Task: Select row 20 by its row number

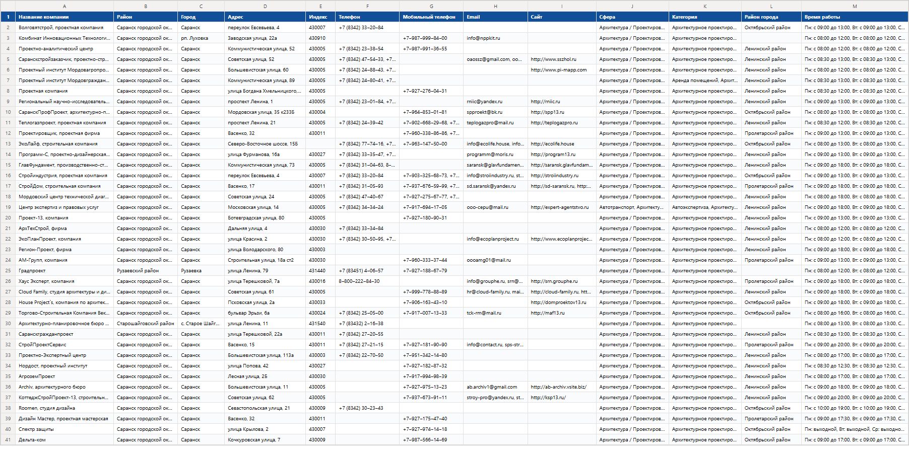Action: [x=8, y=218]
